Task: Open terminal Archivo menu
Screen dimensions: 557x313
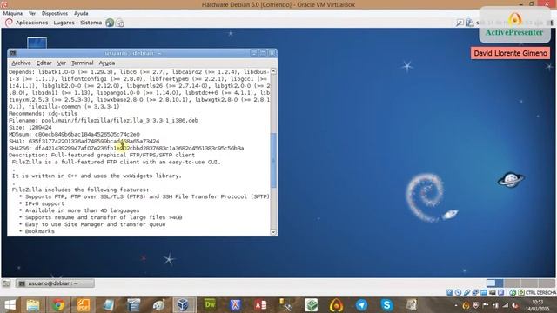Action: click(21, 63)
